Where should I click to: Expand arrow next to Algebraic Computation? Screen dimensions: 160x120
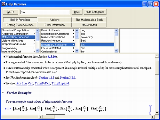pos(34,34)
